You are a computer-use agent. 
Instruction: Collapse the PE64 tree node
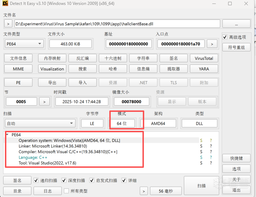tap(8, 135)
